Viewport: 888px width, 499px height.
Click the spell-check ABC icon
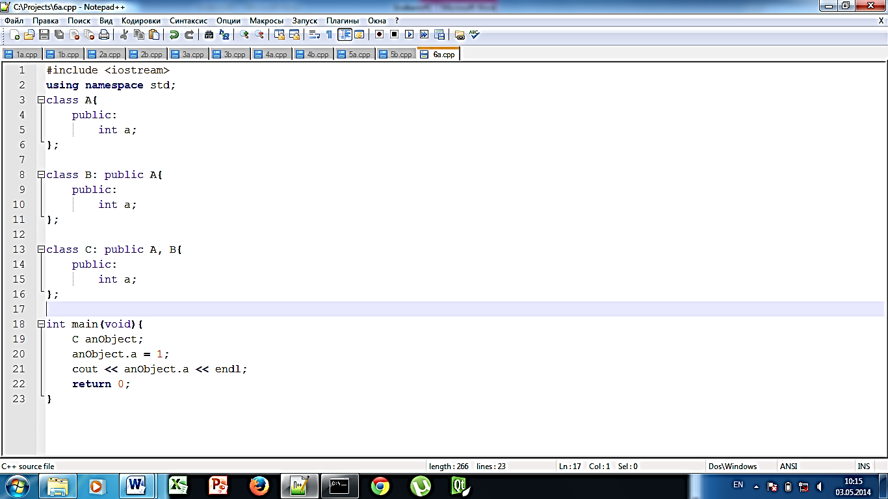(x=475, y=34)
